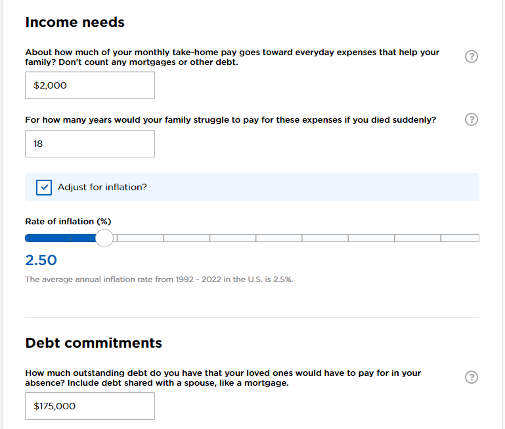Click the 'Adjust for inflation?' label text
The image size is (505, 429).
(102, 187)
